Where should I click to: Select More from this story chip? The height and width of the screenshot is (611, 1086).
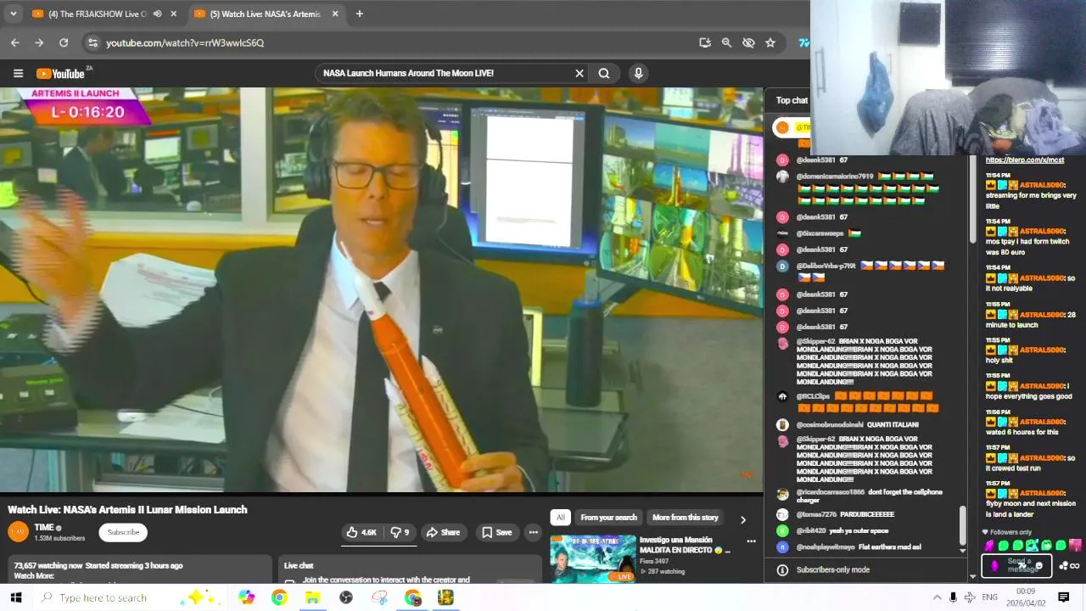point(686,518)
